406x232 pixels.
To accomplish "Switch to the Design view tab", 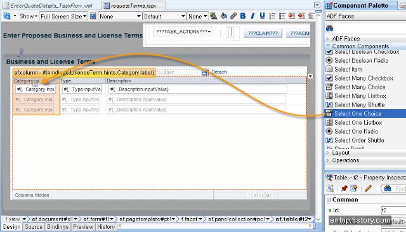I will [x=11, y=227].
